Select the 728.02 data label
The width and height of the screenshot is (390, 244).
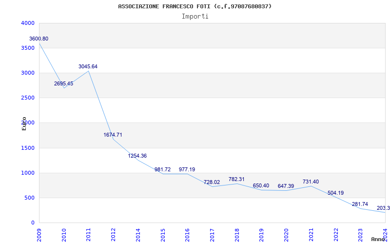point(212,182)
